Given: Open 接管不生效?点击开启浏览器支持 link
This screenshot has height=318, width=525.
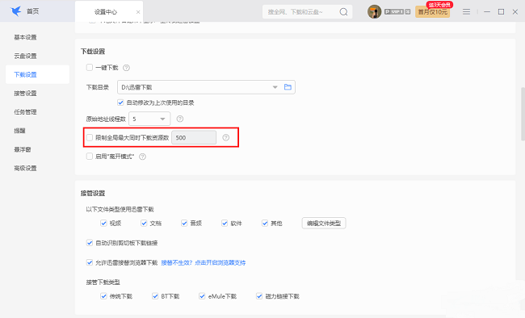Looking at the screenshot, I should [204, 263].
